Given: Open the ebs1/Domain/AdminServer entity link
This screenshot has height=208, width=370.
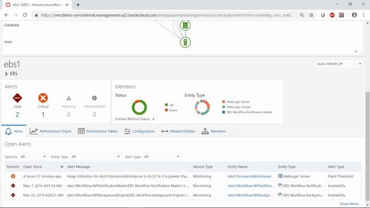Looking at the screenshot, I should (x=250, y=176).
